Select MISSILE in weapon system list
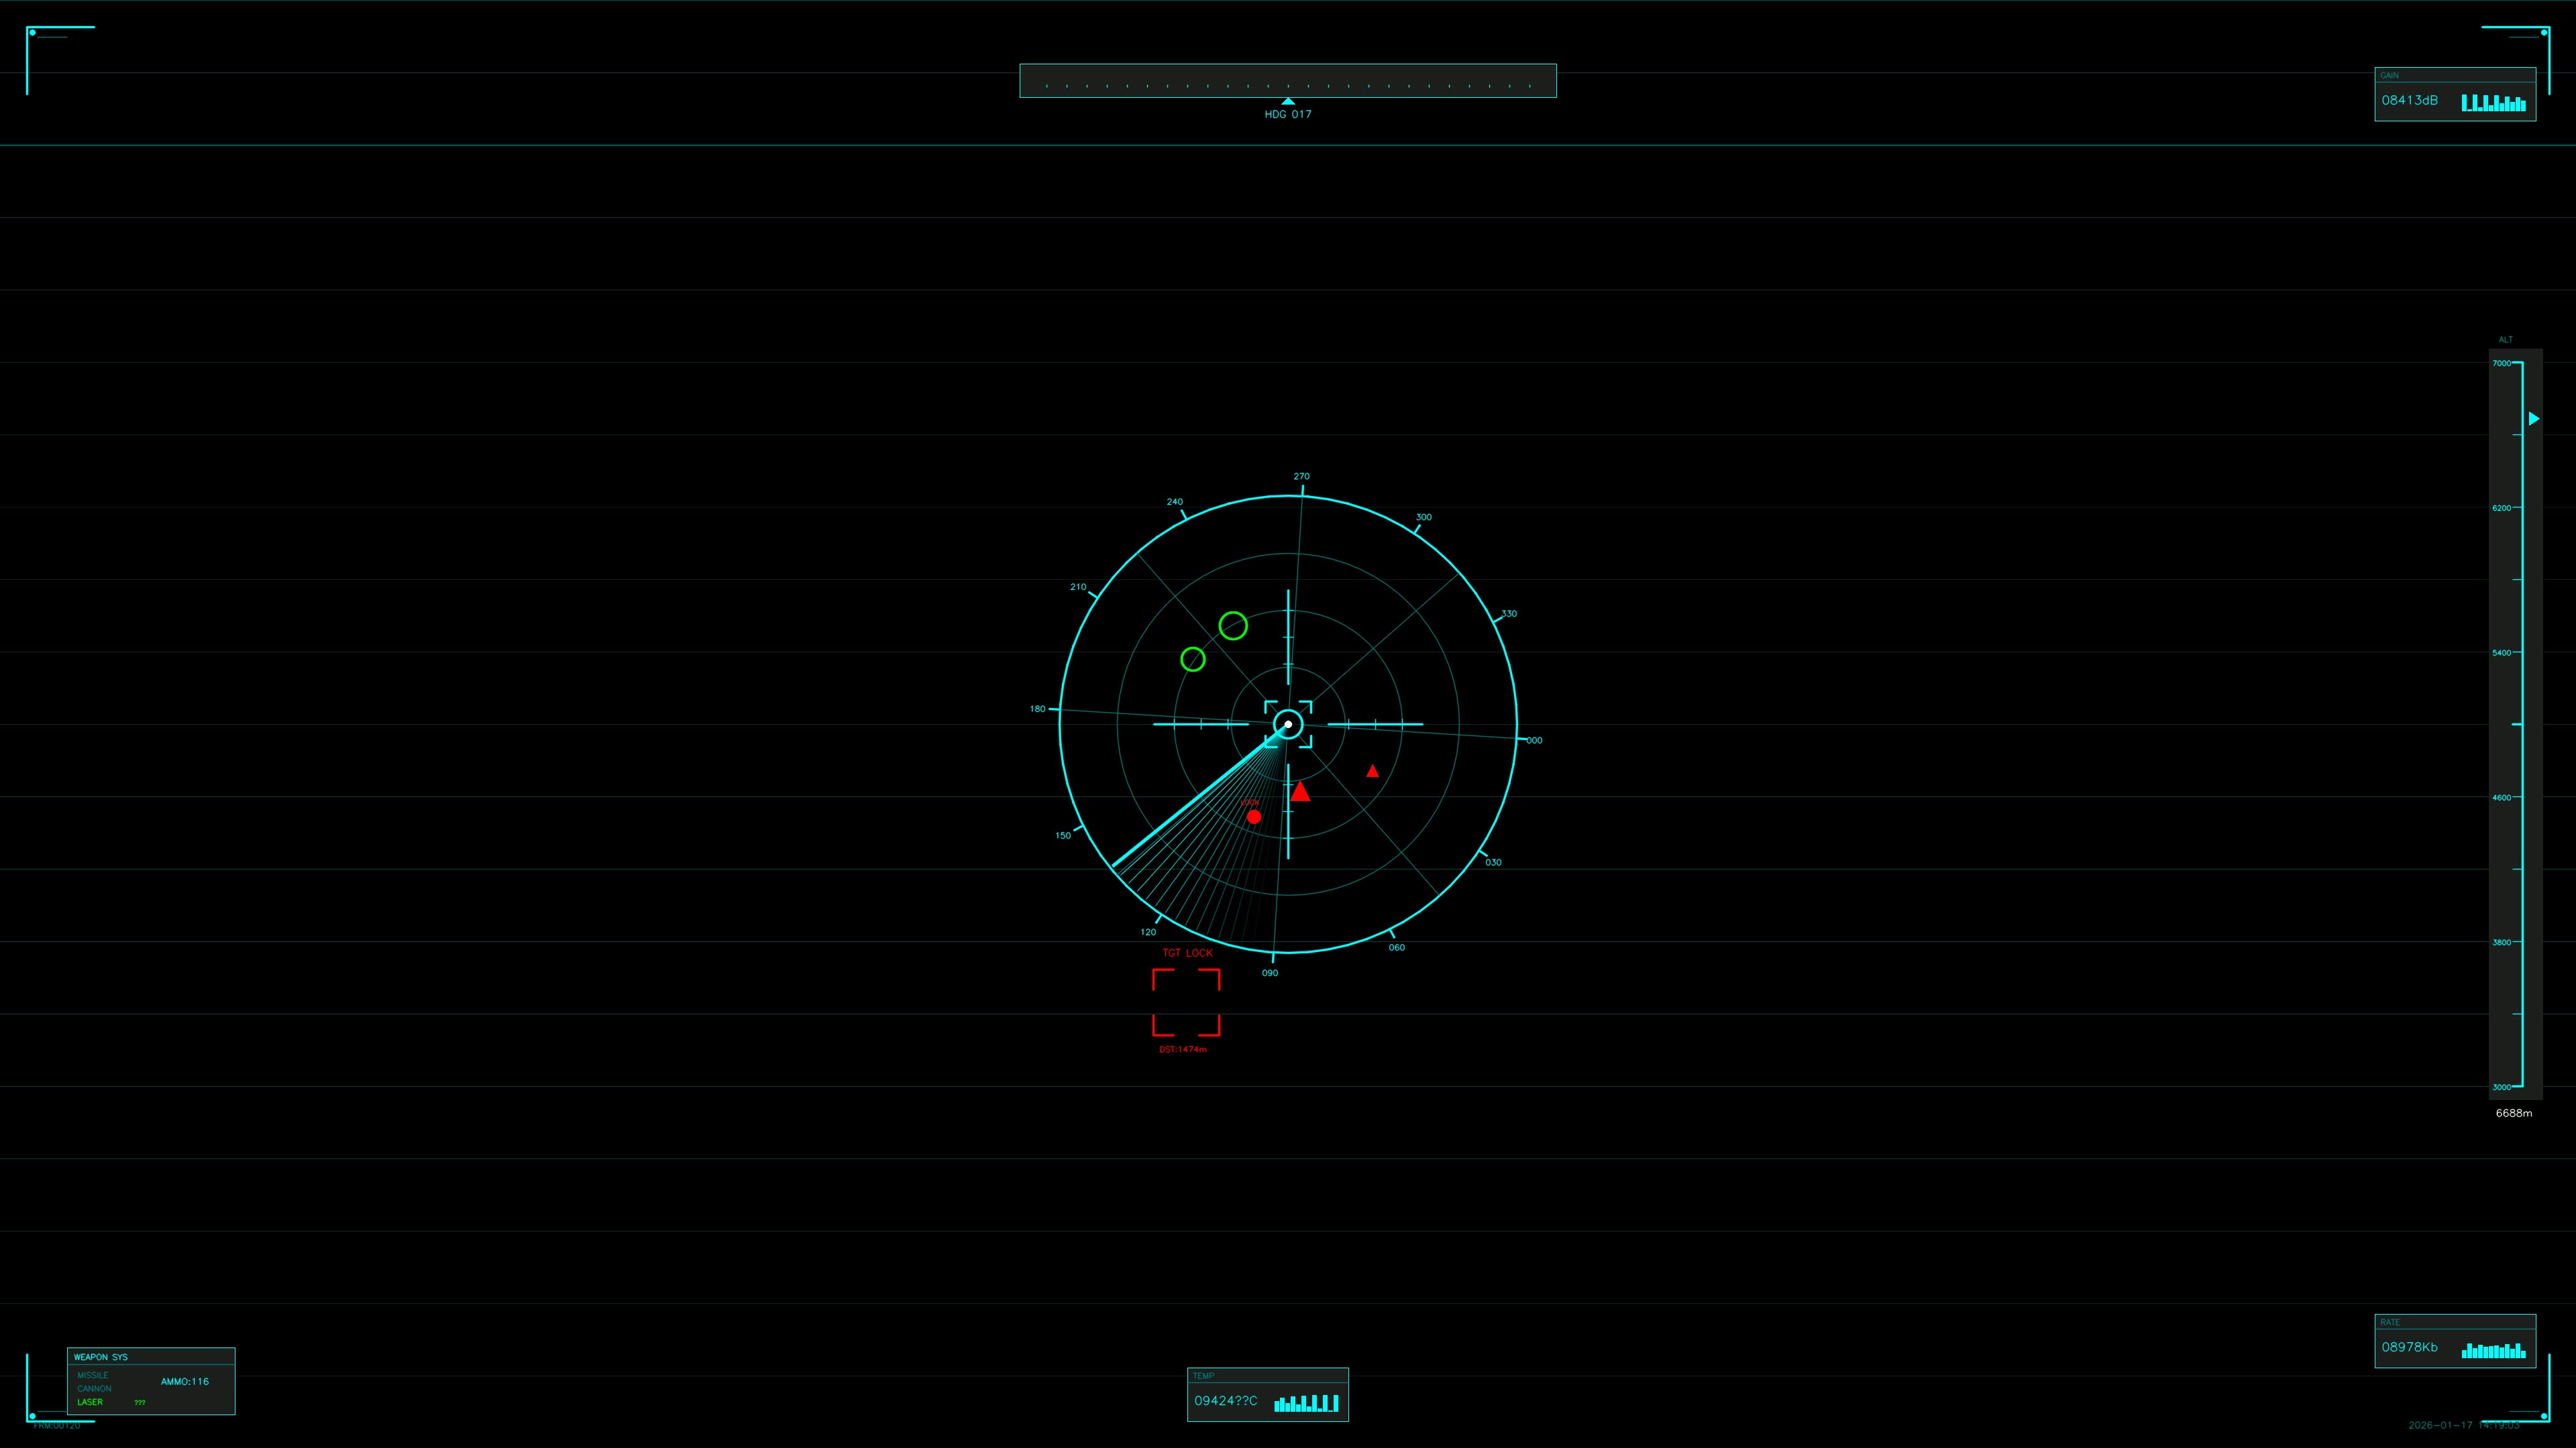 pyautogui.click(x=93, y=1375)
